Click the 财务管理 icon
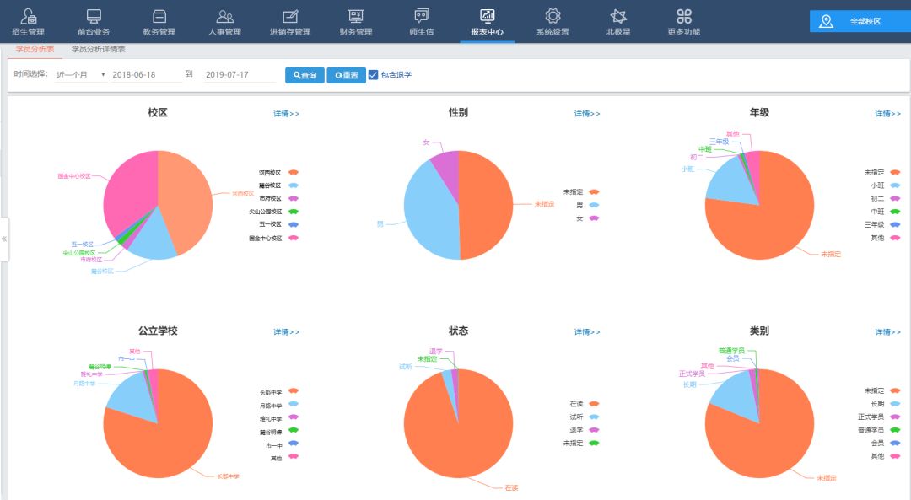911x500 pixels. point(356,16)
